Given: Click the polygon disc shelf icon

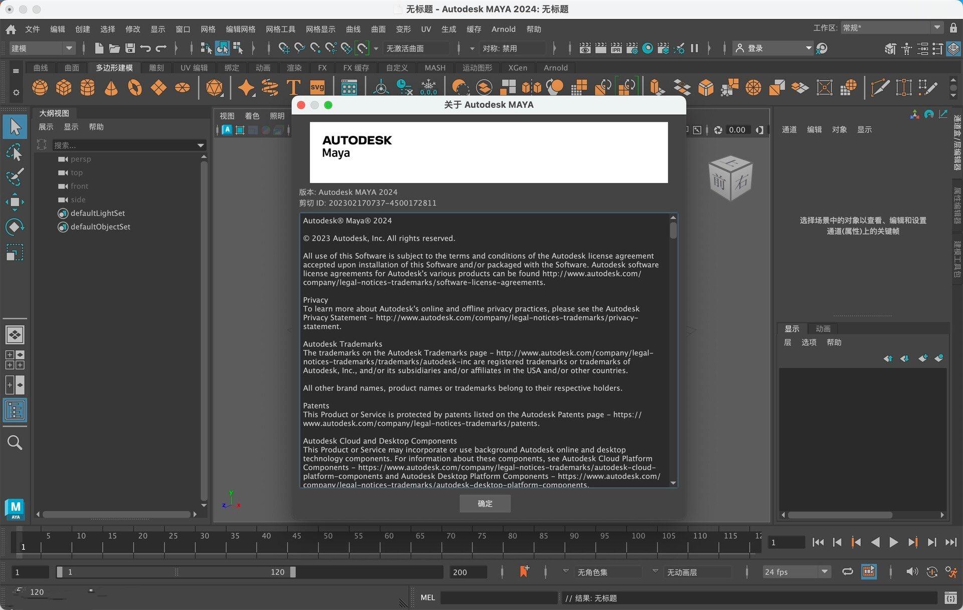Looking at the screenshot, I should [182, 88].
